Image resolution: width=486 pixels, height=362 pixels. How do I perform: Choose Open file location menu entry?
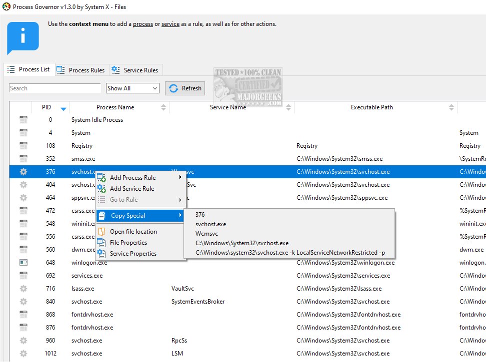(x=140, y=232)
